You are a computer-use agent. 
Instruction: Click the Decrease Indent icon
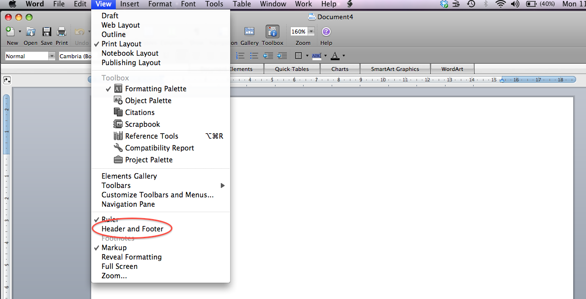(268, 56)
